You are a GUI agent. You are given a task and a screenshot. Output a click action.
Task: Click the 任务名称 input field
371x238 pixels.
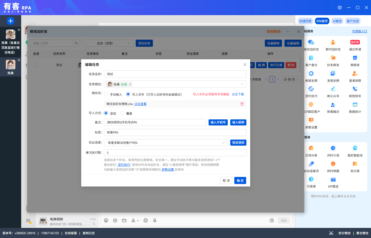(x=175, y=74)
